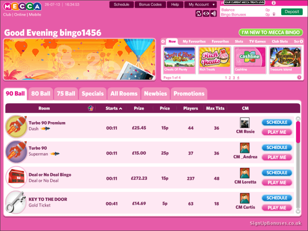Click PLAY ME for Deal or No Deal Bingo
The height and width of the screenshot is (231, 308).
click(x=277, y=183)
